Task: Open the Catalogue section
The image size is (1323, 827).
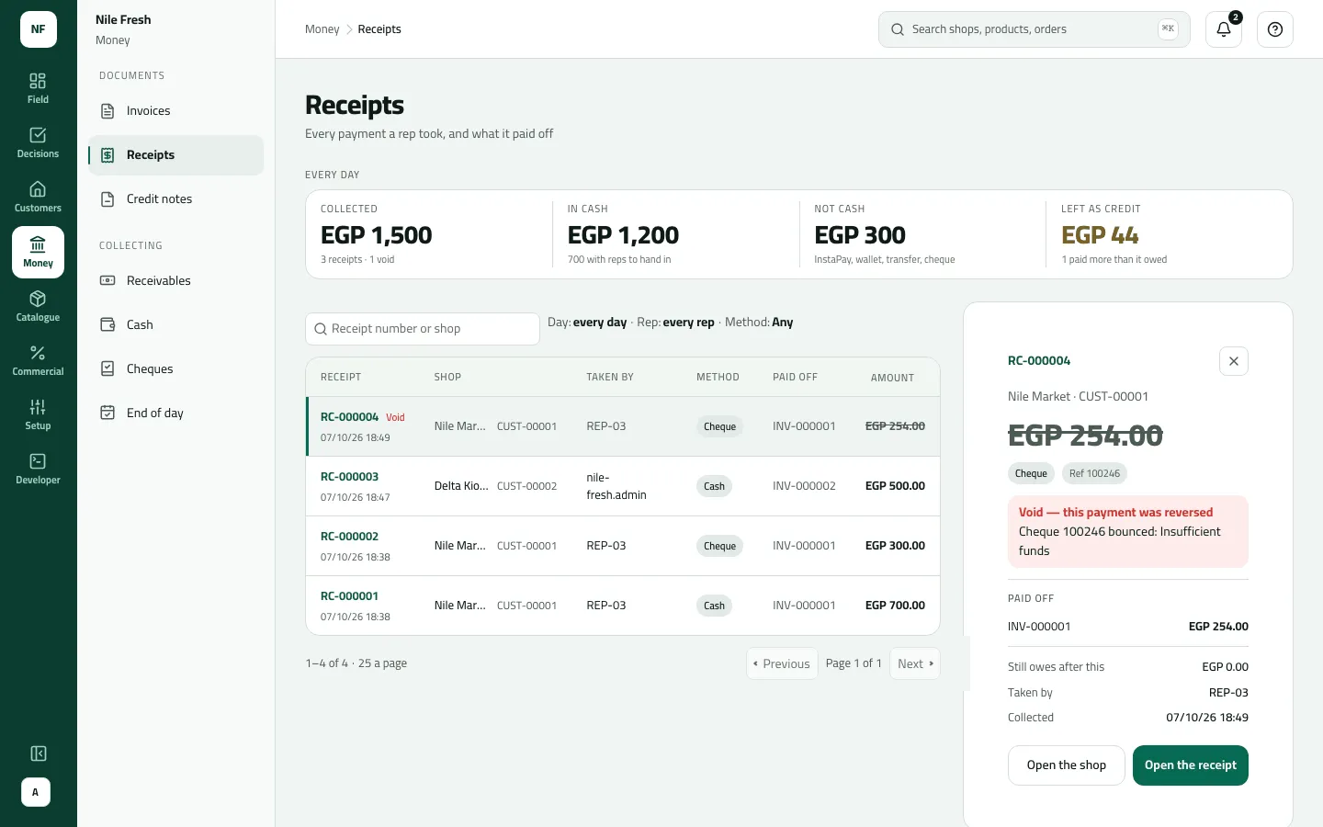Action: [x=38, y=306]
